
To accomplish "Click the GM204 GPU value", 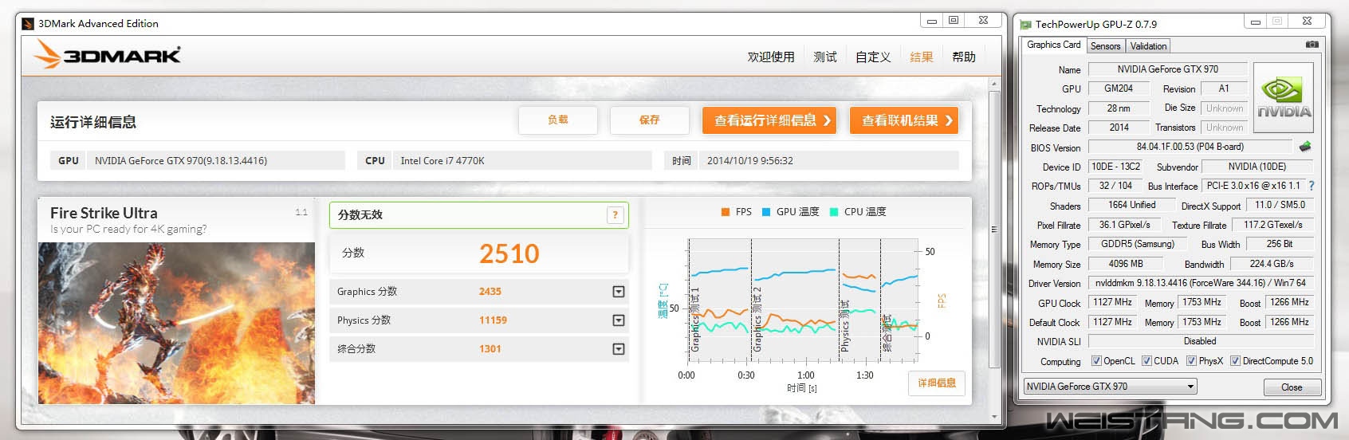I will point(1119,88).
